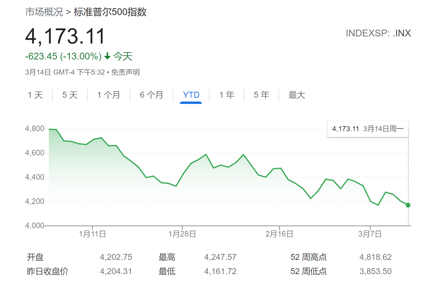This screenshot has height=283, width=432.
Task: Click the 4,600 y-axis label
Action: (35, 153)
